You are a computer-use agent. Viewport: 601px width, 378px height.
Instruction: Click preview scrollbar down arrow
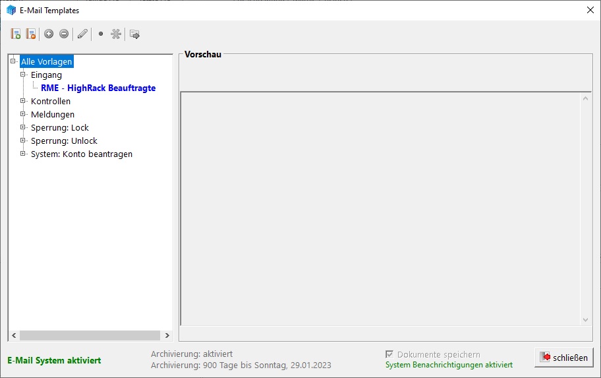click(585, 320)
